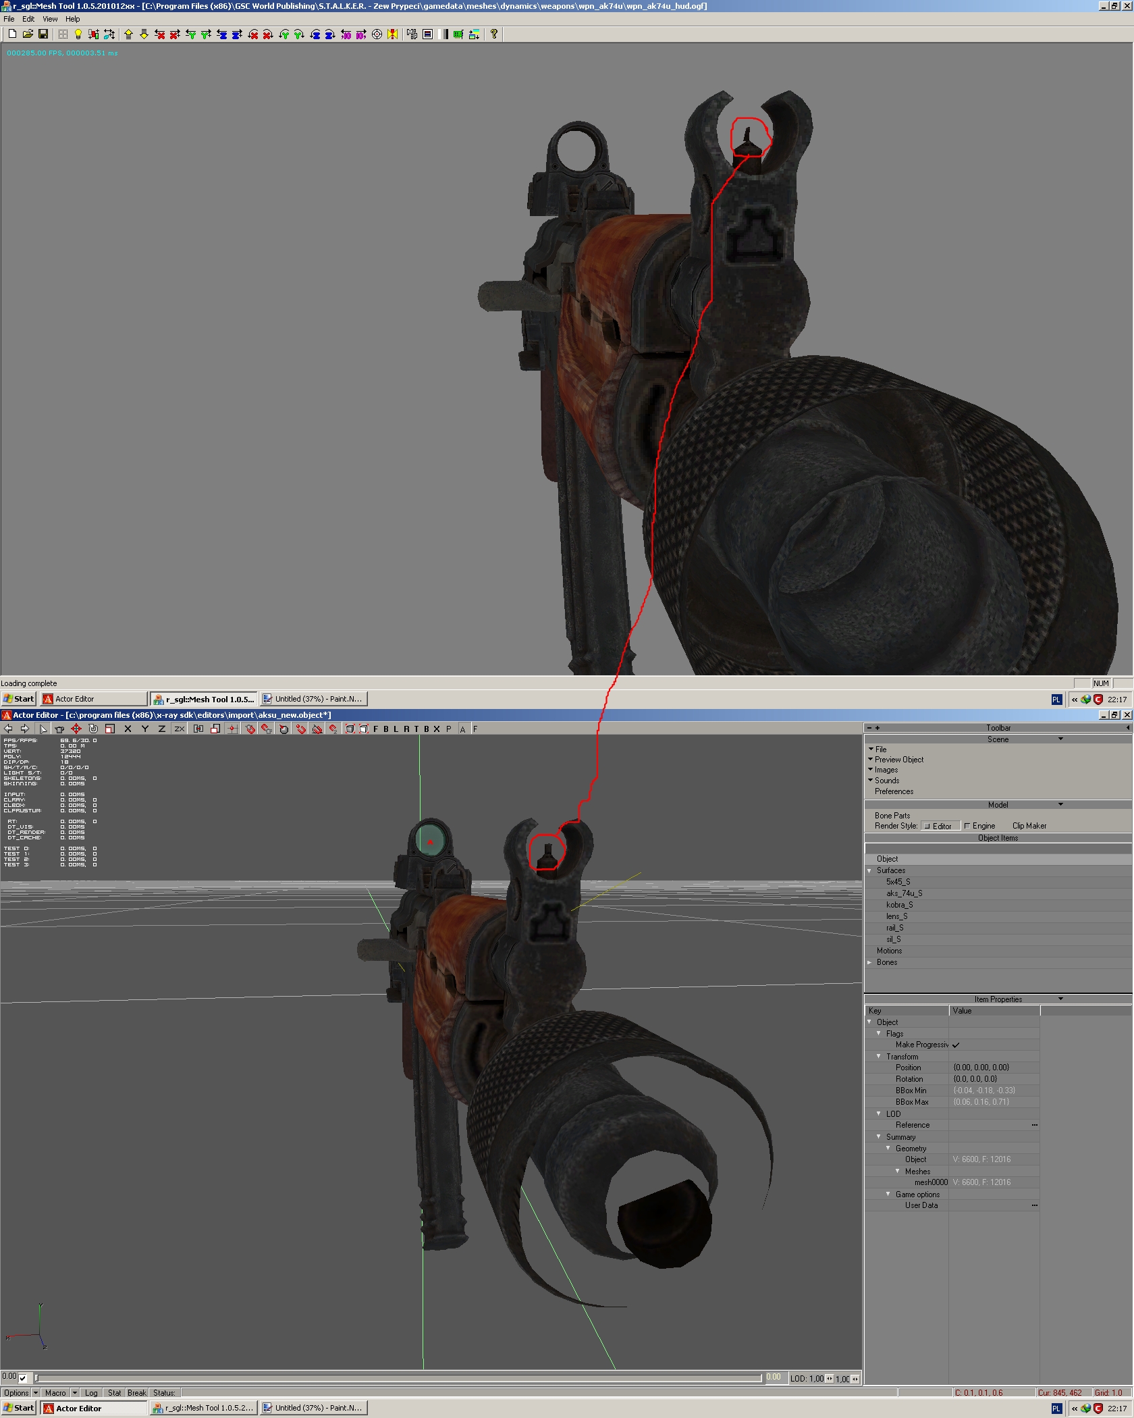Screen dimensions: 1134x1418
Task: Click the green chip board toolbar icon
Action: 458,34
